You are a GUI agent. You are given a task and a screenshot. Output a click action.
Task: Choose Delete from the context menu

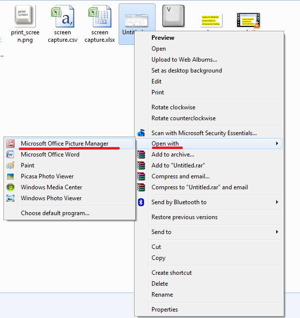click(x=210, y=284)
